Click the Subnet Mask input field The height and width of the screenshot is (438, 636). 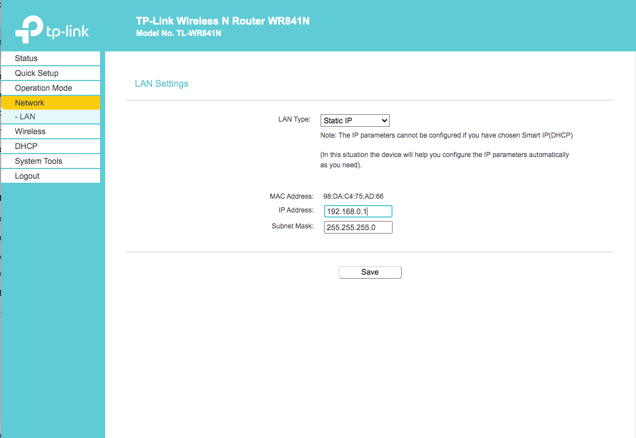(x=358, y=227)
